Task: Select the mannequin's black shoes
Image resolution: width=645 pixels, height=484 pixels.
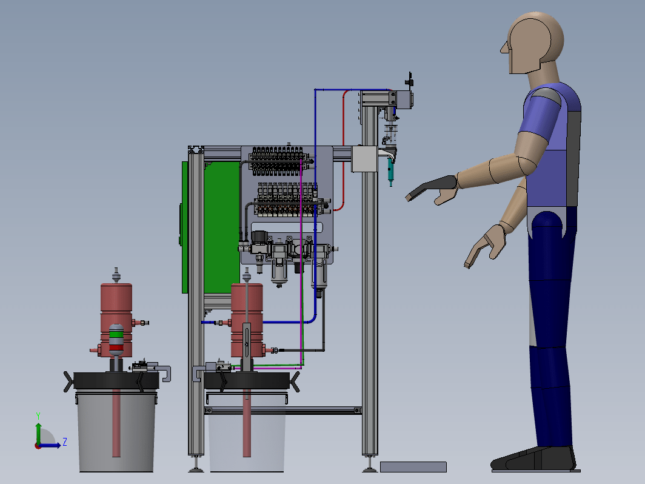Action: (x=533, y=459)
